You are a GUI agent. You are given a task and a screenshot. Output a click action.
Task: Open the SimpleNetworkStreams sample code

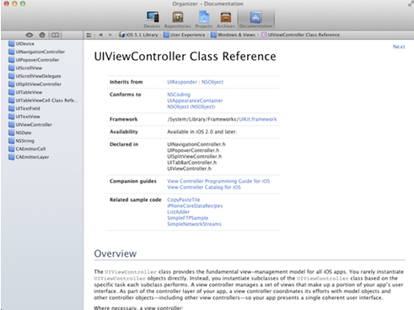[194, 225]
